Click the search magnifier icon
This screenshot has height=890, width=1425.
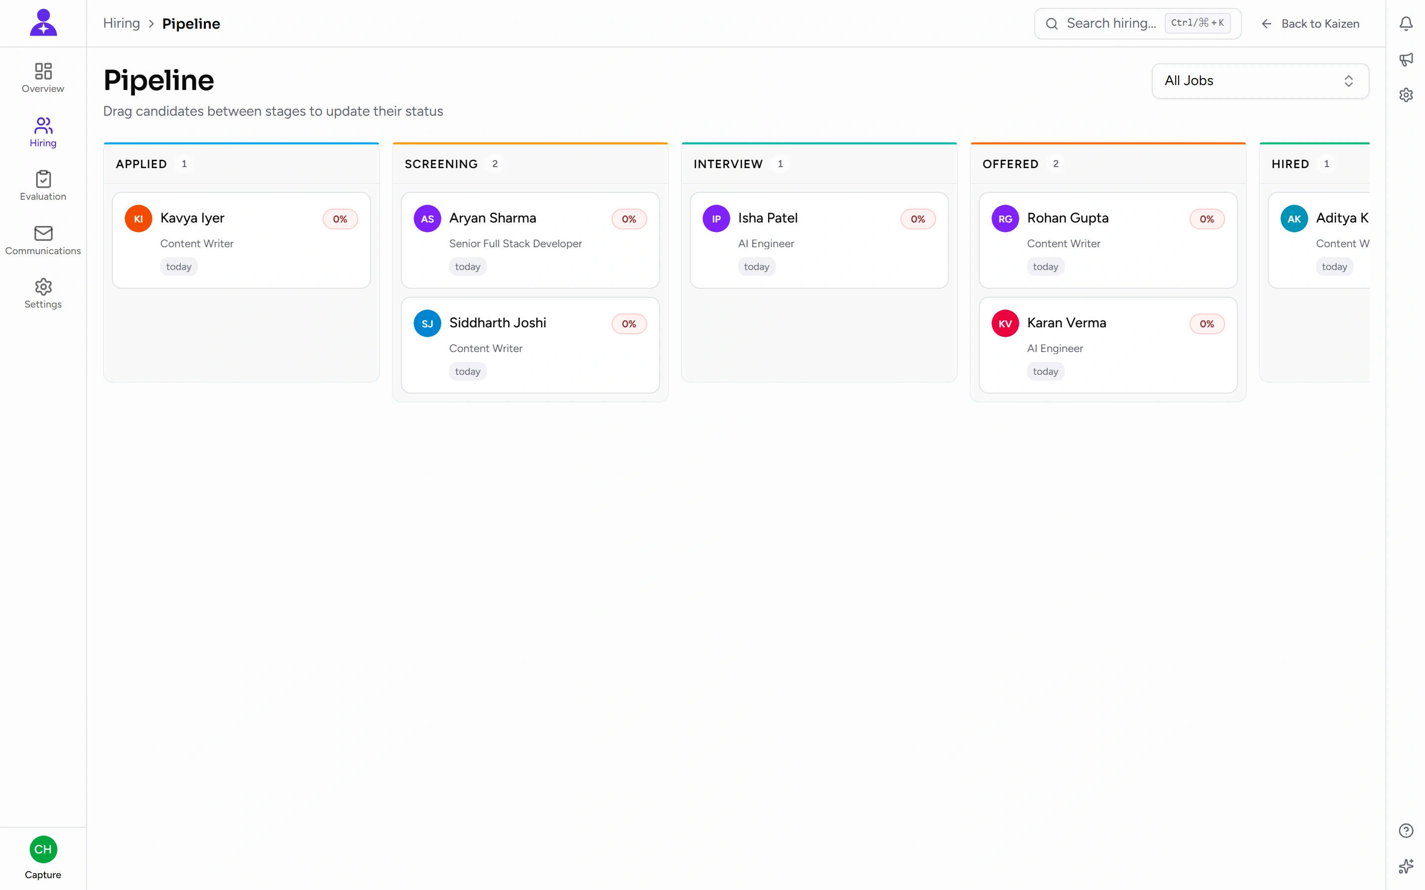coord(1051,24)
